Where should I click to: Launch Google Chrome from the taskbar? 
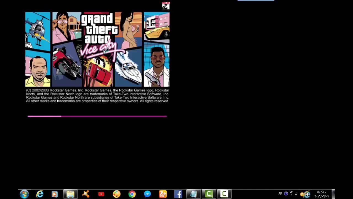pyautogui.click(x=132, y=194)
